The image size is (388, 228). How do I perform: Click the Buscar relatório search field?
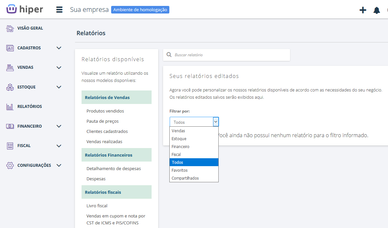[x=230, y=55]
